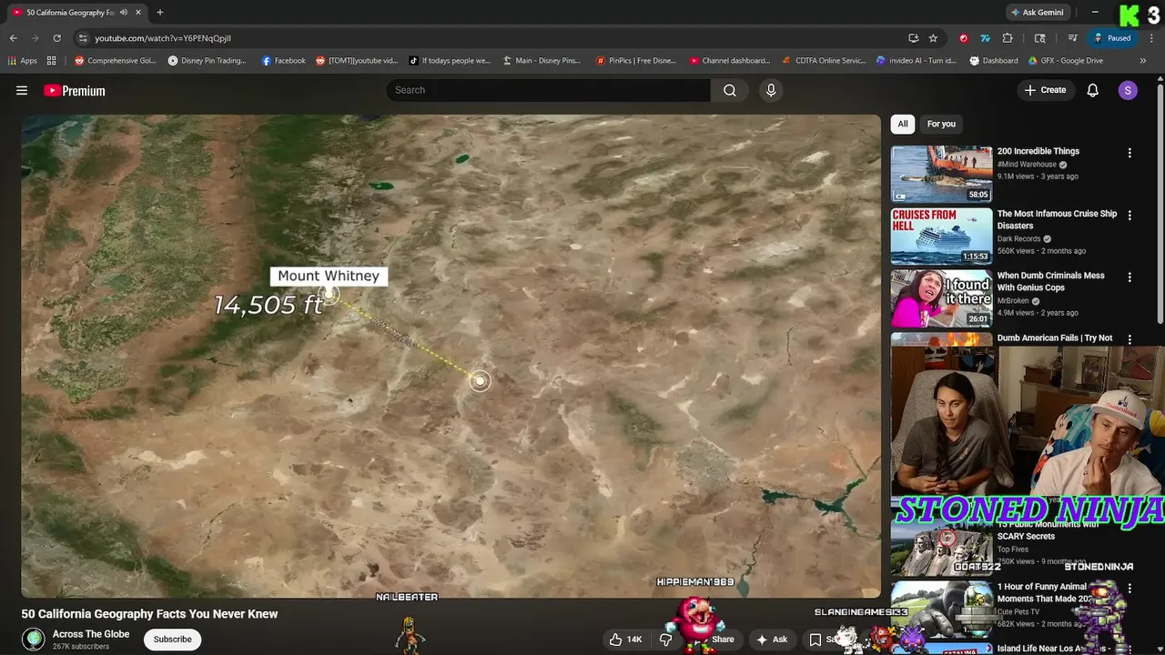Dislike the video with thumbs down
This screenshot has height=655, width=1165.
pos(665,640)
